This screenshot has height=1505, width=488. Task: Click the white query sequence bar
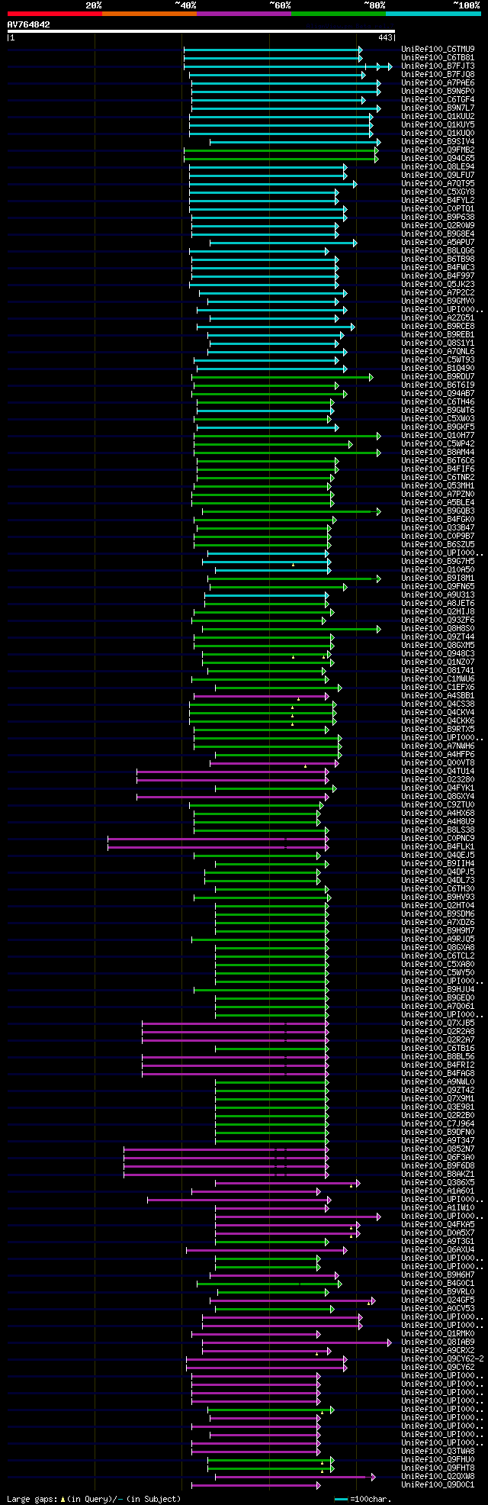(201, 31)
